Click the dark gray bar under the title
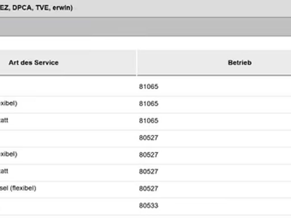Viewport: 291px width, 218px height. point(145,27)
